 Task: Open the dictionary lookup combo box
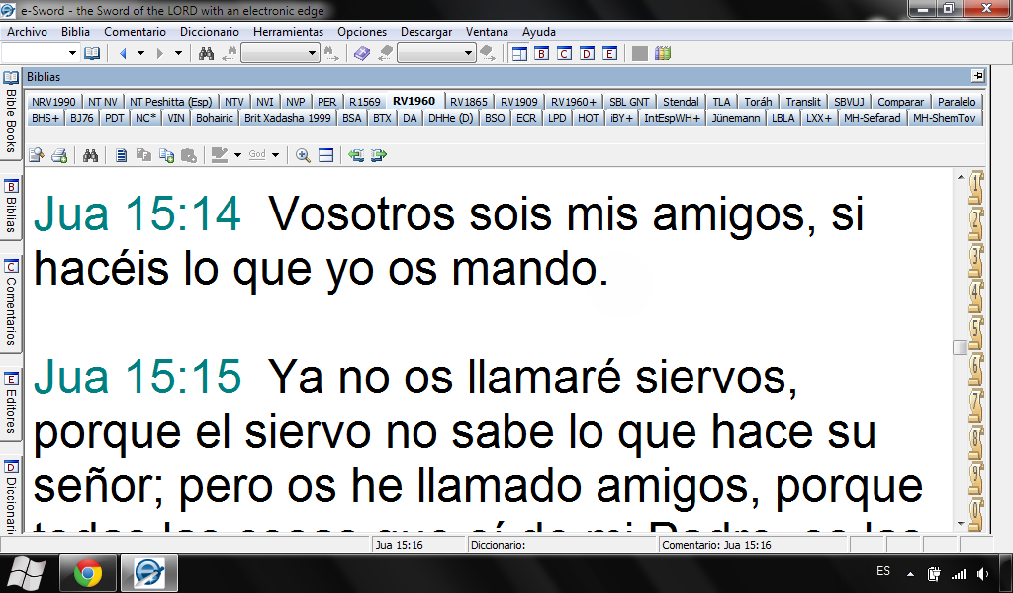pyautogui.click(x=436, y=53)
